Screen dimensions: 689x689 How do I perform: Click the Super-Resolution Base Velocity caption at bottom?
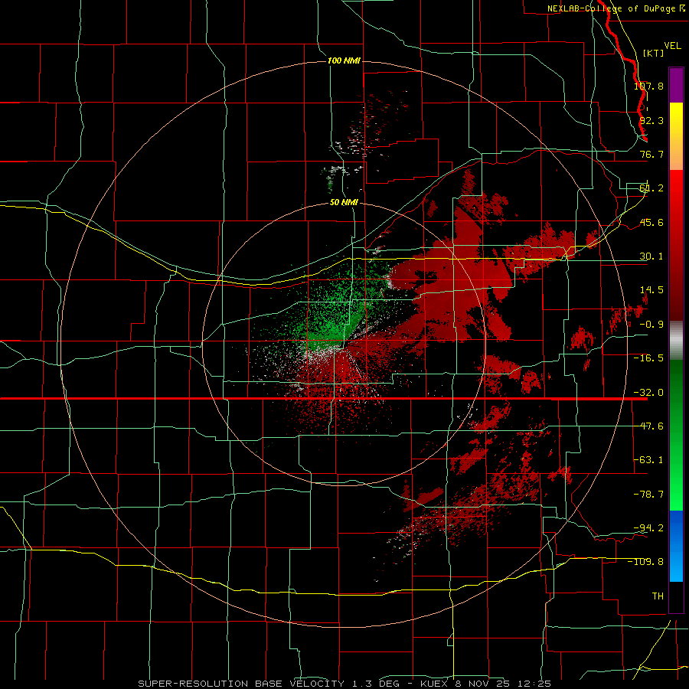pyautogui.click(x=344, y=684)
